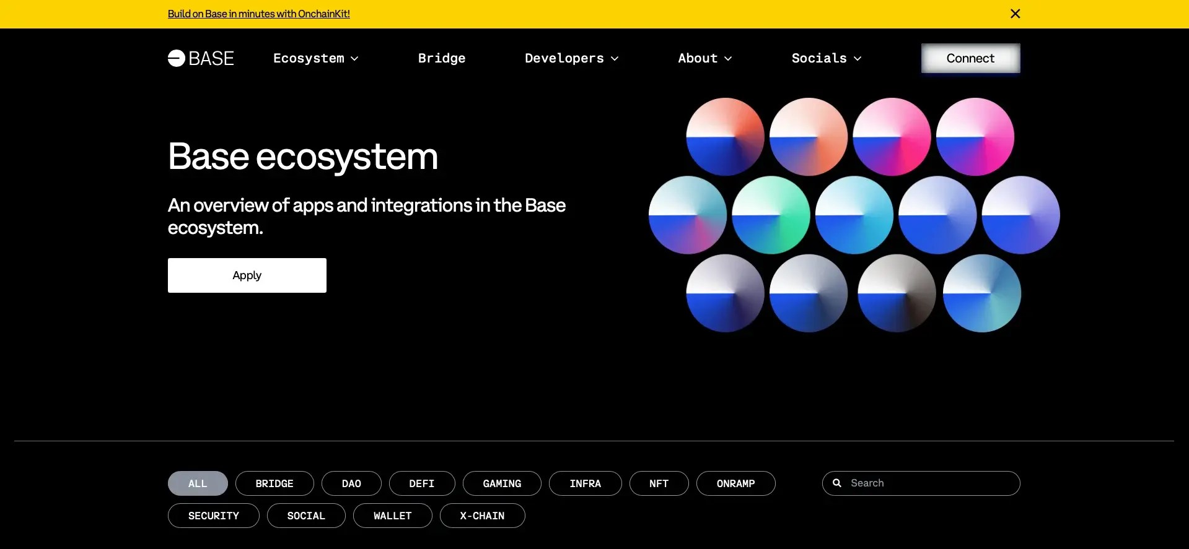
Task: Click the Base ecosystem heading
Action: click(303, 157)
